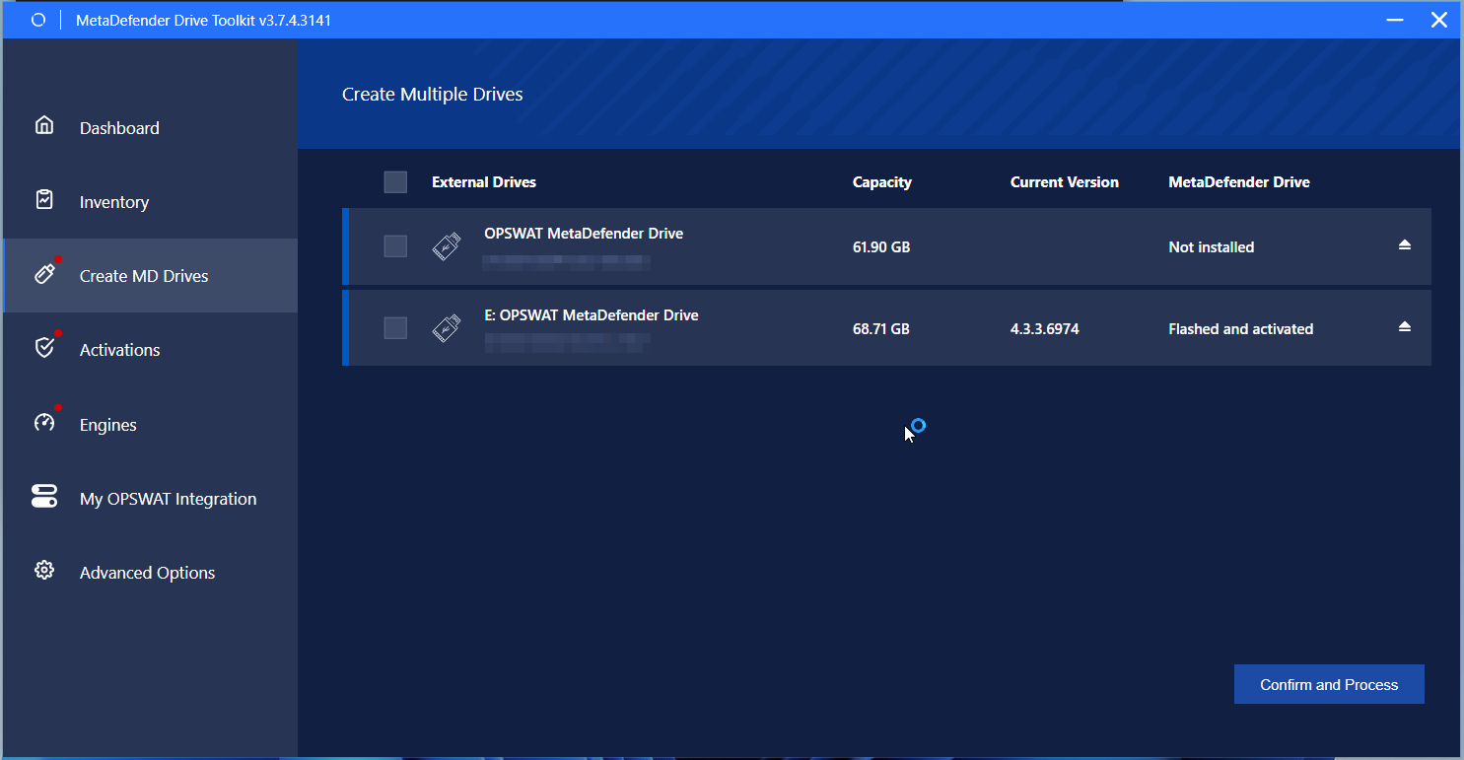
Task: Click E: OPSWAT MetaDefender Drive name
Action: [592, 315]
